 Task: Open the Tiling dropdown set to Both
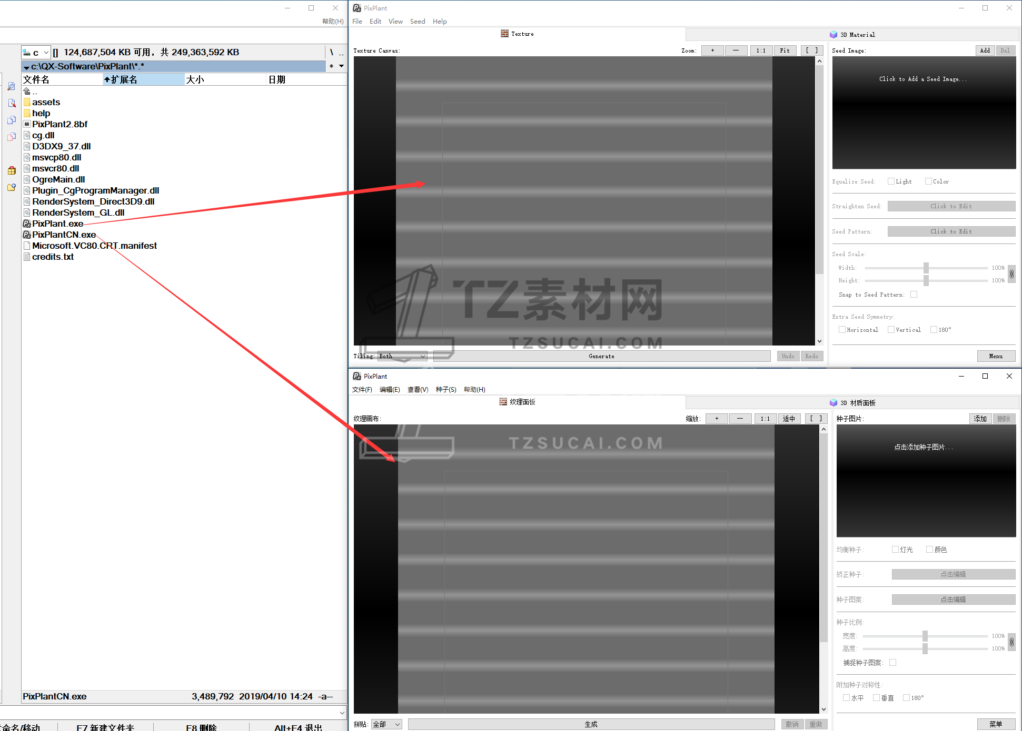pyautogui.click(x=402, y=356)
